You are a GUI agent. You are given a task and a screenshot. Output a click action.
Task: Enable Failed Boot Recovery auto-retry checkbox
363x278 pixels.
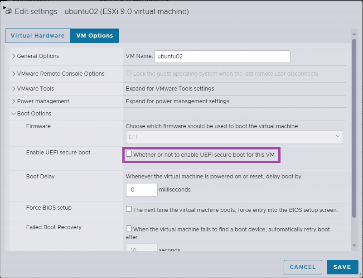[129, 229]
